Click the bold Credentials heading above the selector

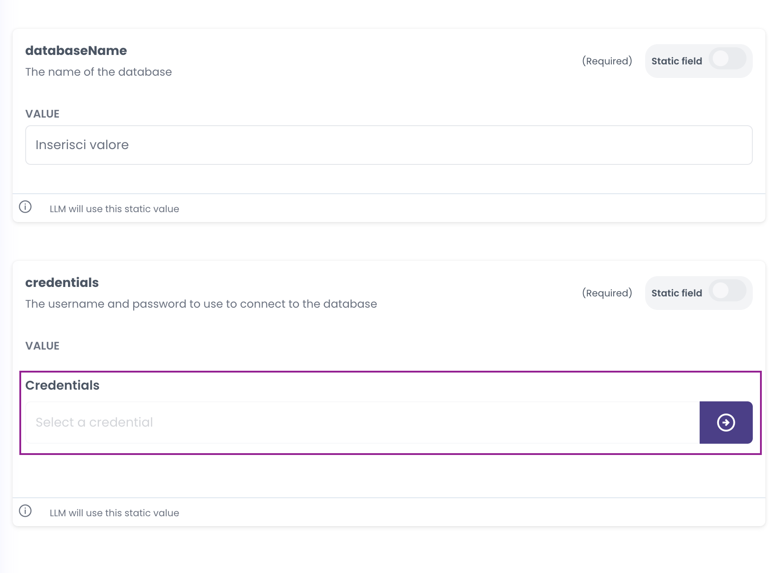63,385
